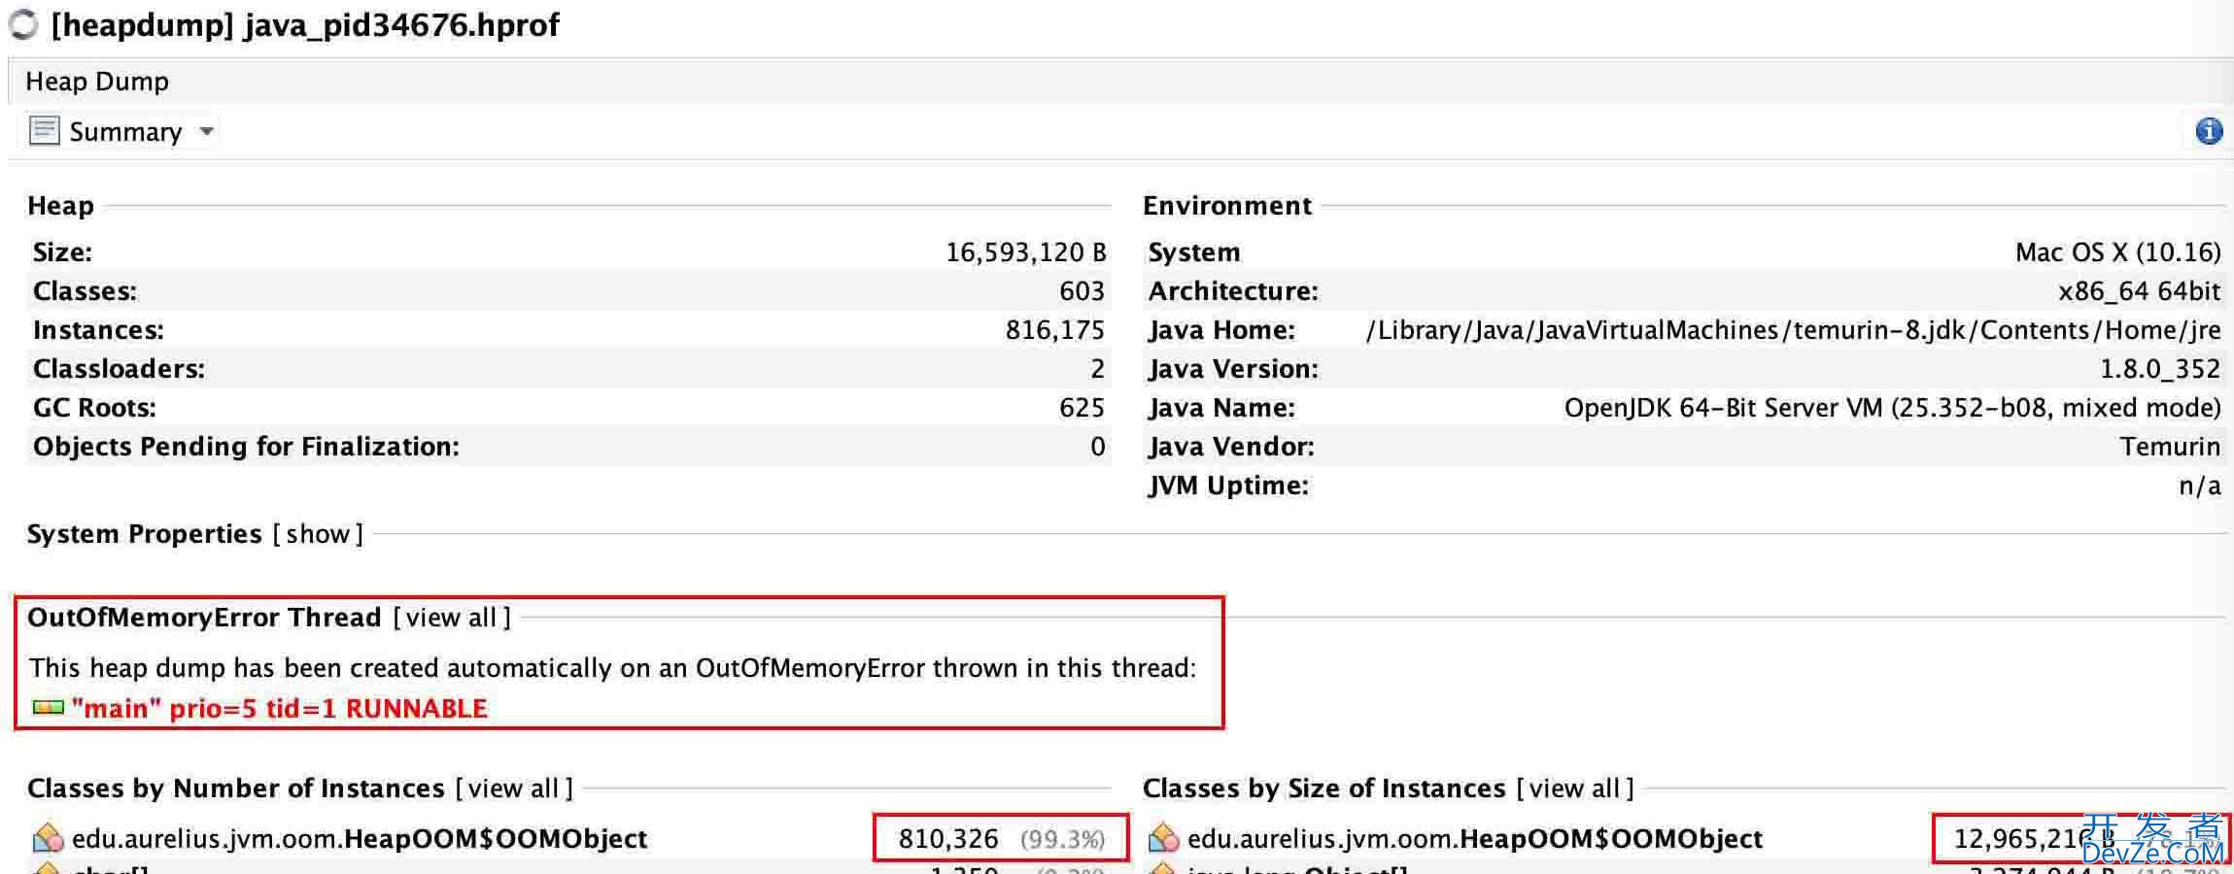View all OutOfMemoryError threads
This screenshot has height=874, width=2234.
click(452, 618)
